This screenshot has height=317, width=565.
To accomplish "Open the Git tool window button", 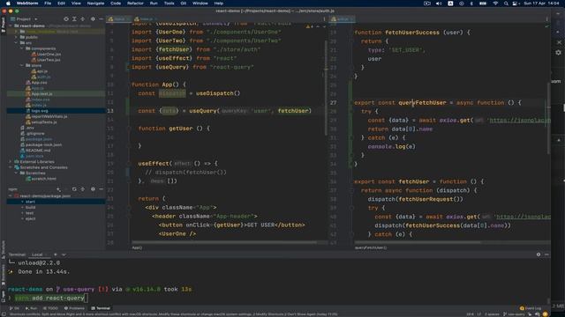I will pos(14,308).
